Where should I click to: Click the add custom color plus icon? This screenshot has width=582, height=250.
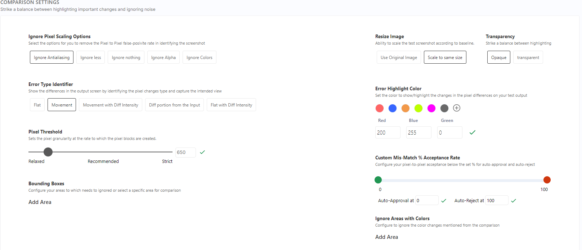[x=457, y=108]
